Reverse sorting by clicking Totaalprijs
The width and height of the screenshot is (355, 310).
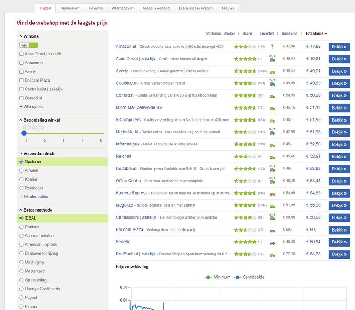(x=316, y=34)
